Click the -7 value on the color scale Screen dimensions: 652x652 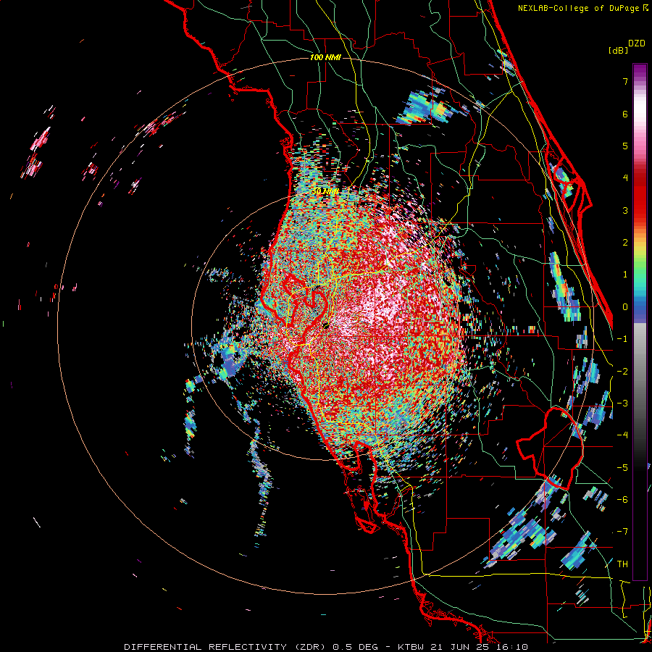pos(622,532)
